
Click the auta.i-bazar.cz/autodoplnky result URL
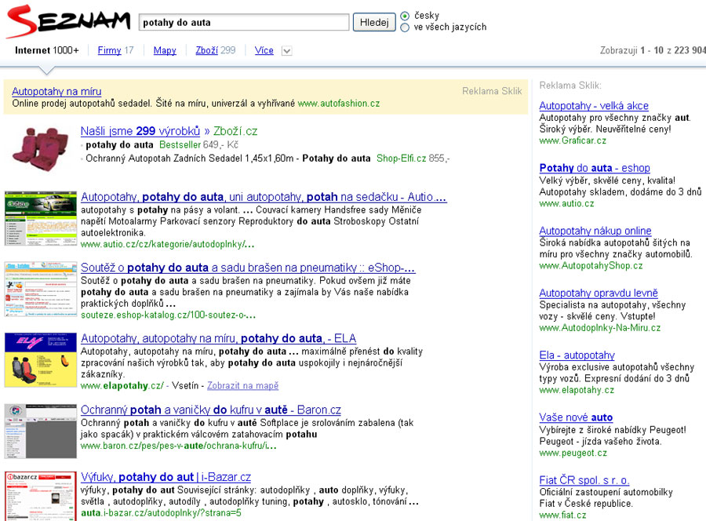[x=161, y=513]
